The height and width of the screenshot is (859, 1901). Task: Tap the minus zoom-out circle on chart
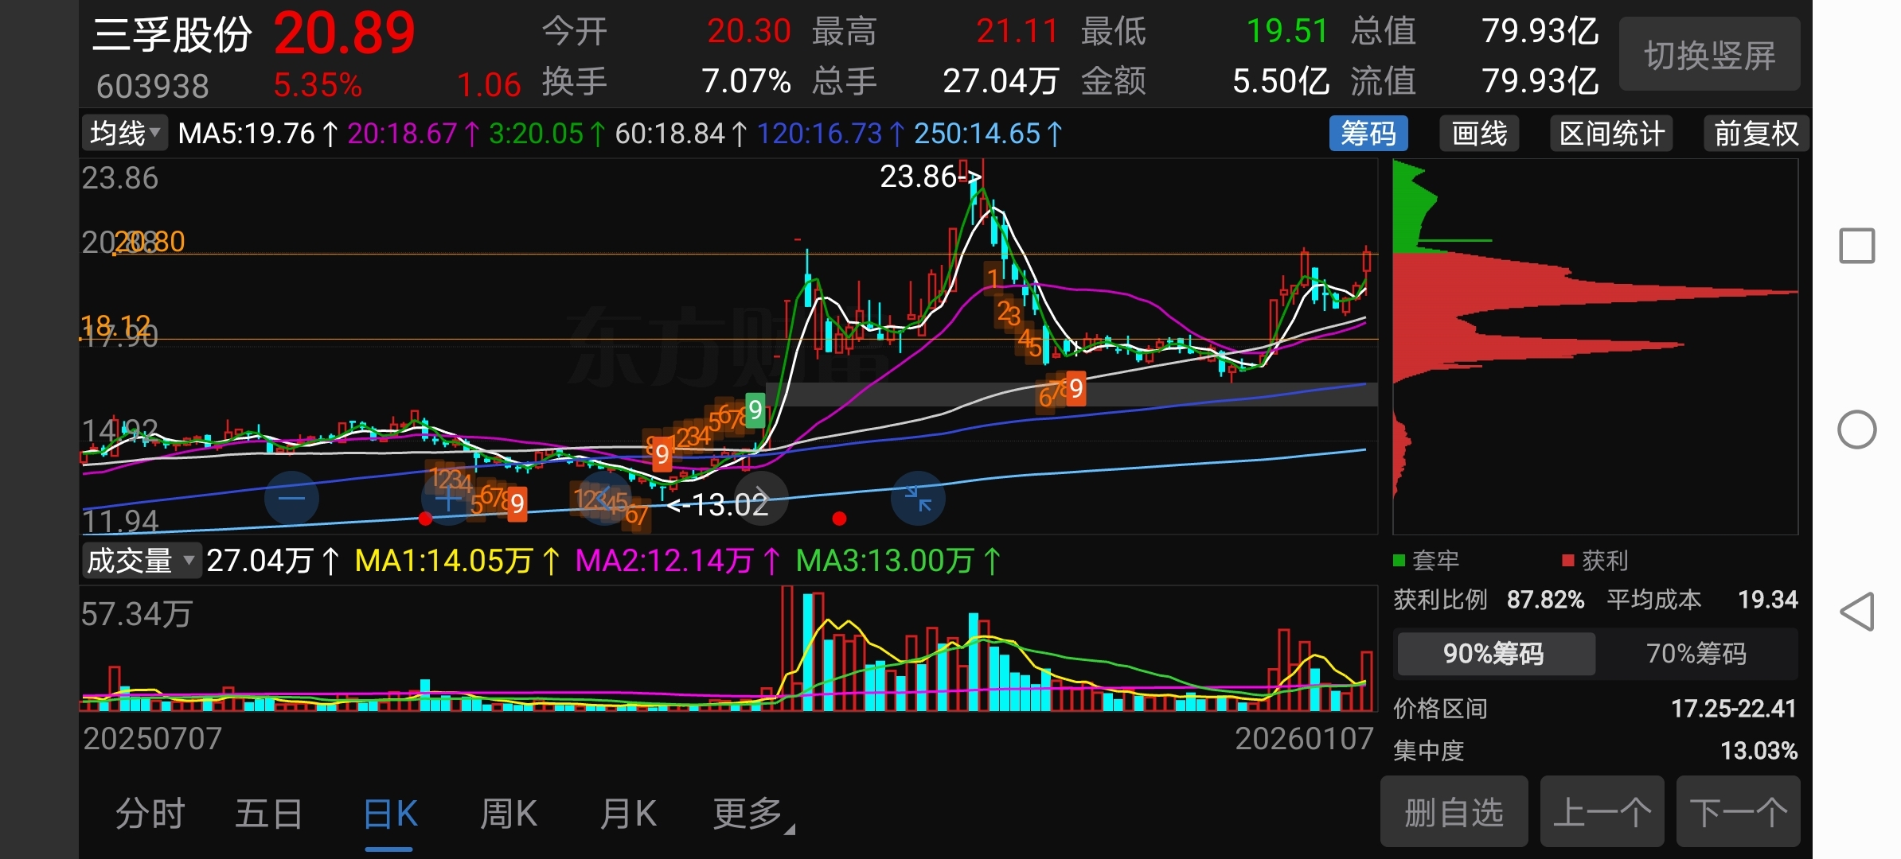pos(291,499)
